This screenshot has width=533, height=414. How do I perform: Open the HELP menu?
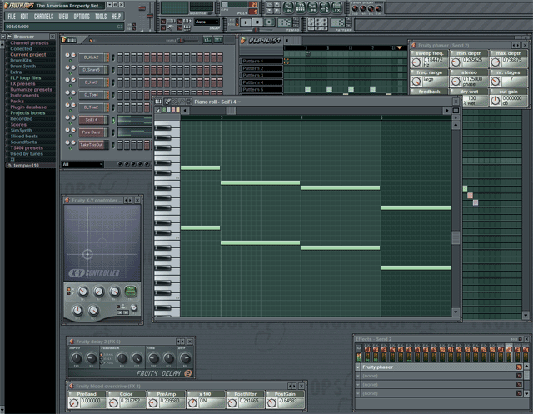coord(117,17)
